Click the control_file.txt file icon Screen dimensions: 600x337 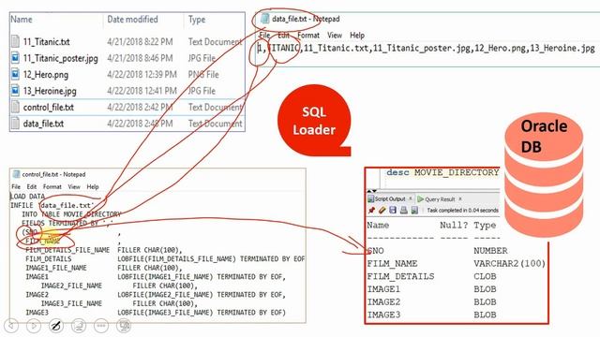coord(15,107)
